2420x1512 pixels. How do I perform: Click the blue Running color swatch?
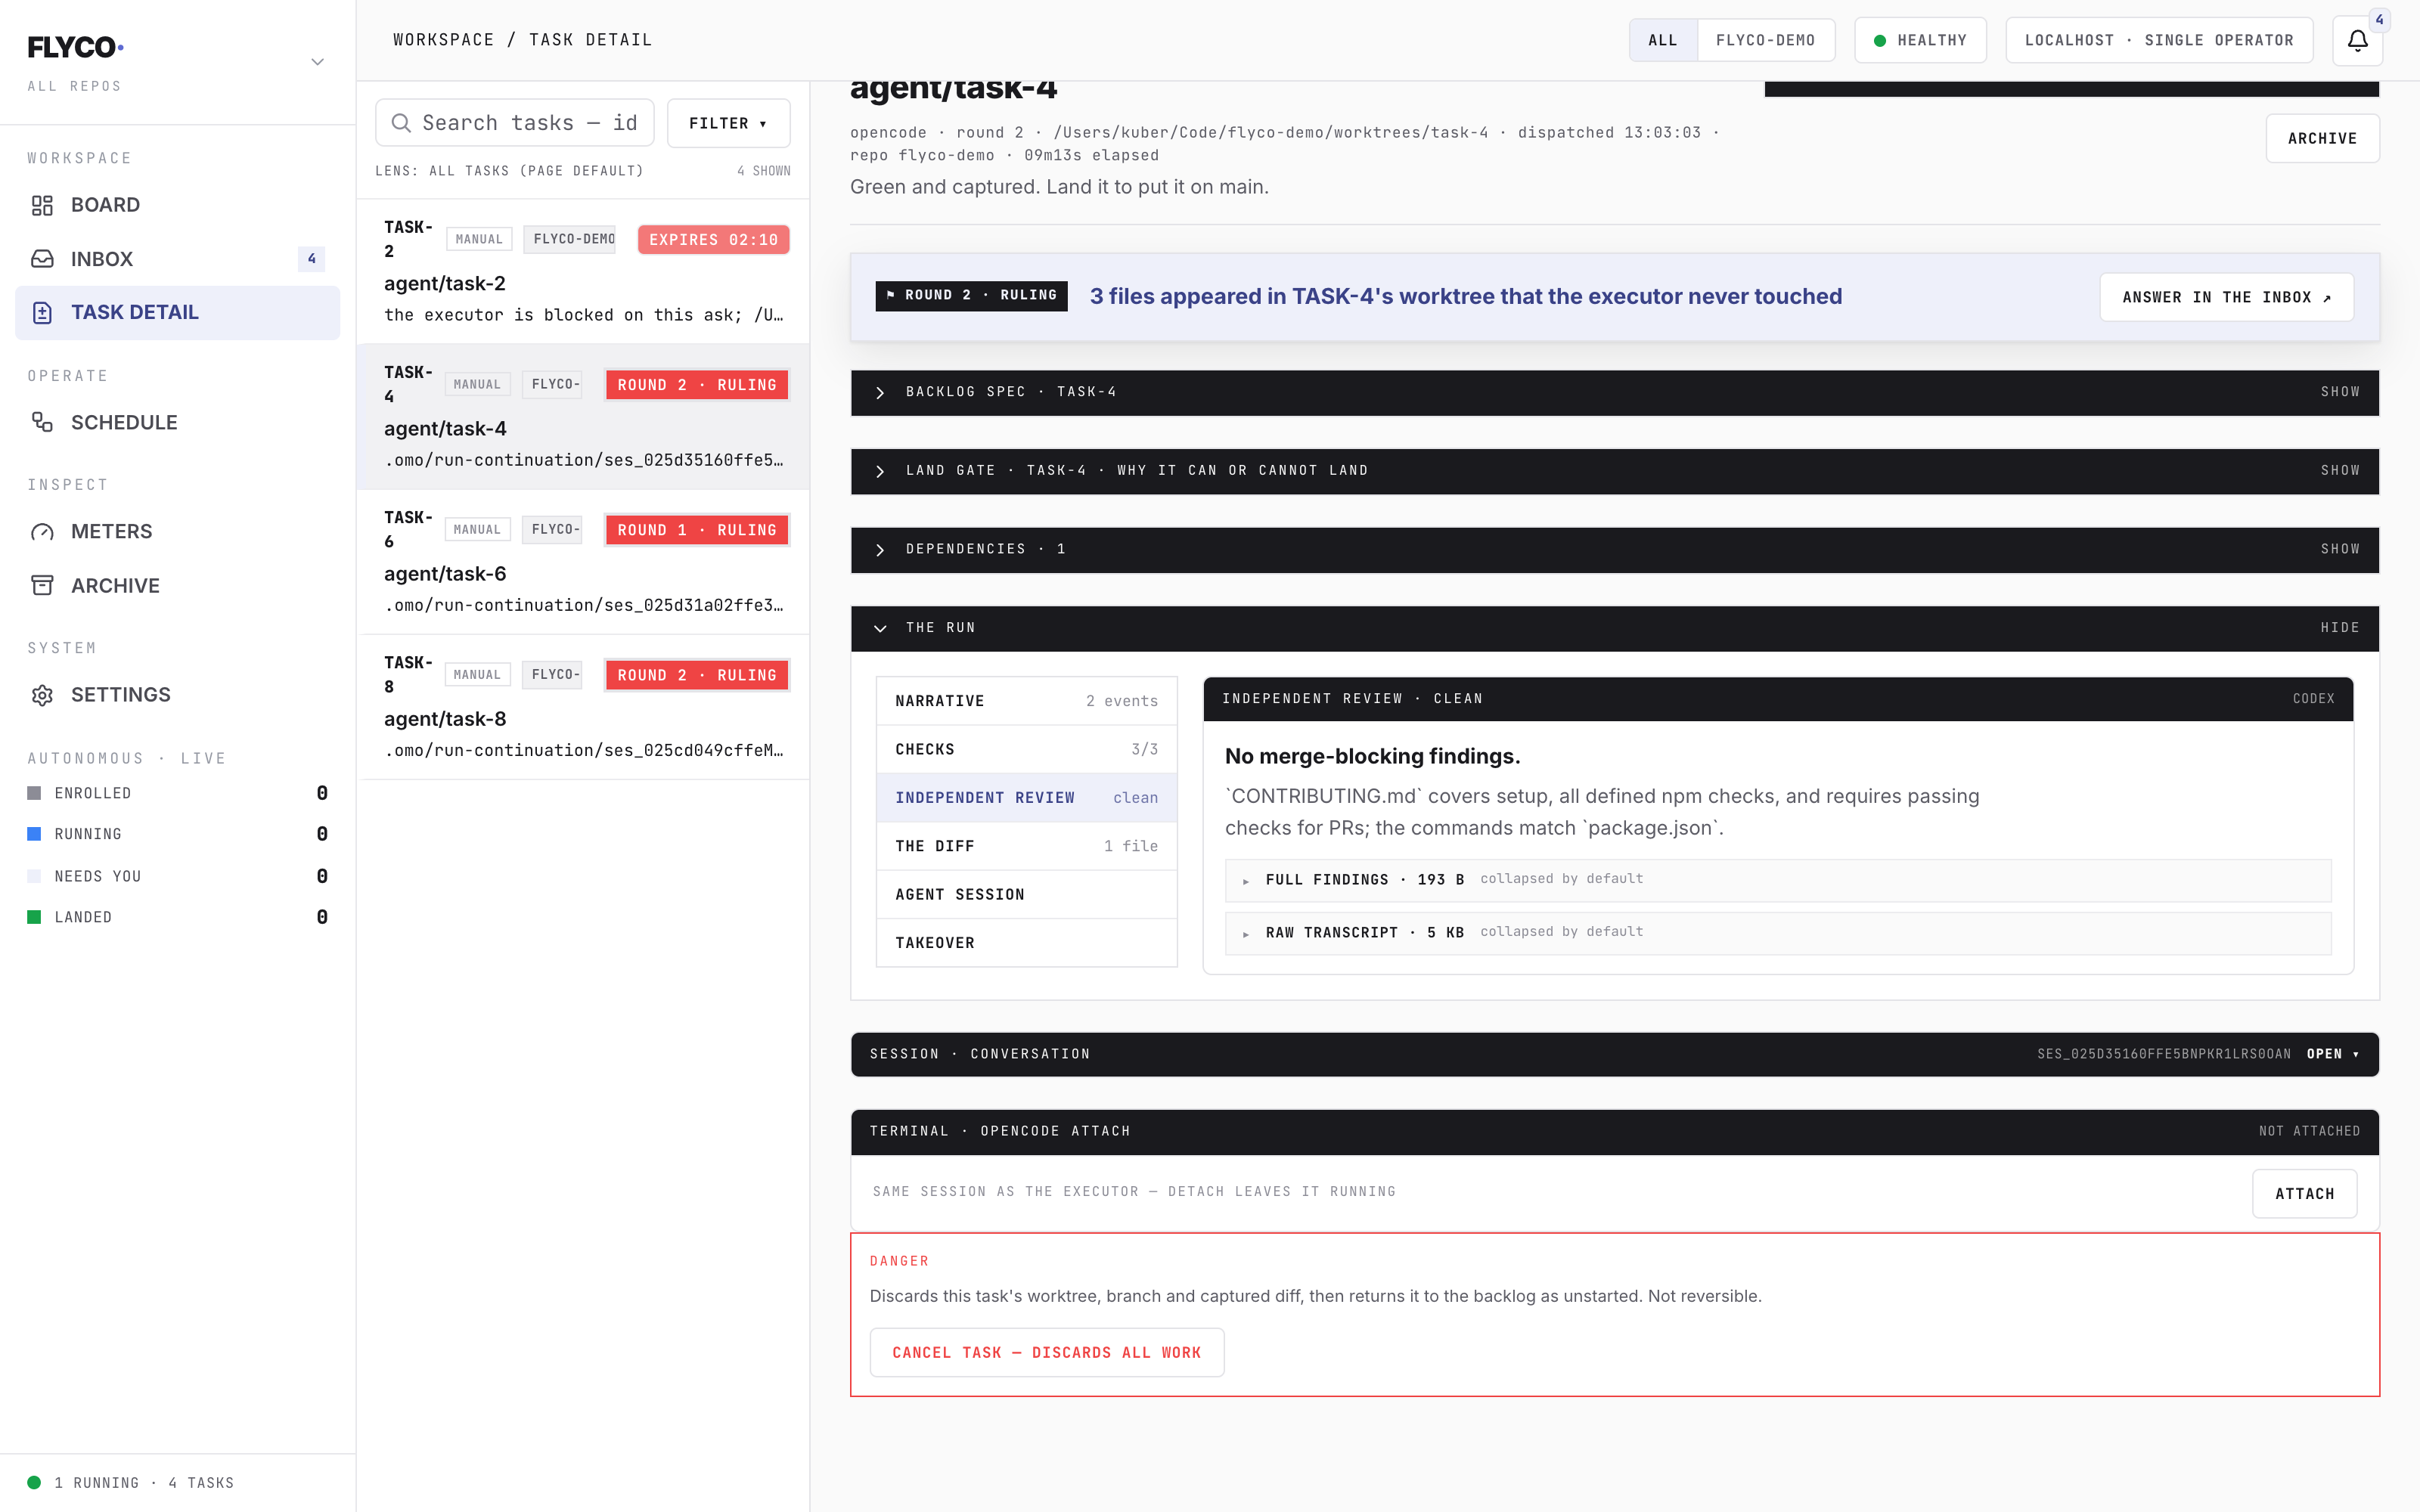click(34, 834)
